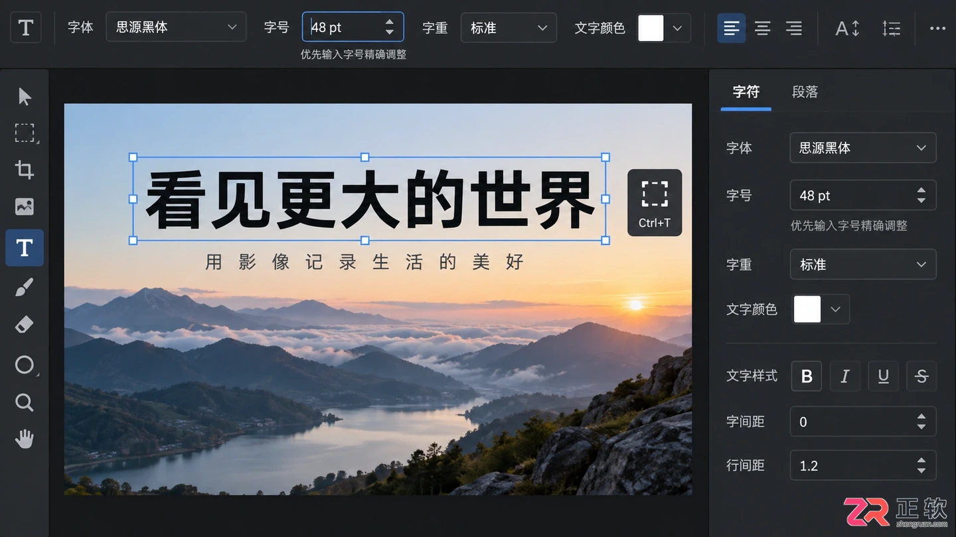Pick the rectangular marquee selection tool
The height and width of the screenshot is (537, 956).
tap(25, 133)
